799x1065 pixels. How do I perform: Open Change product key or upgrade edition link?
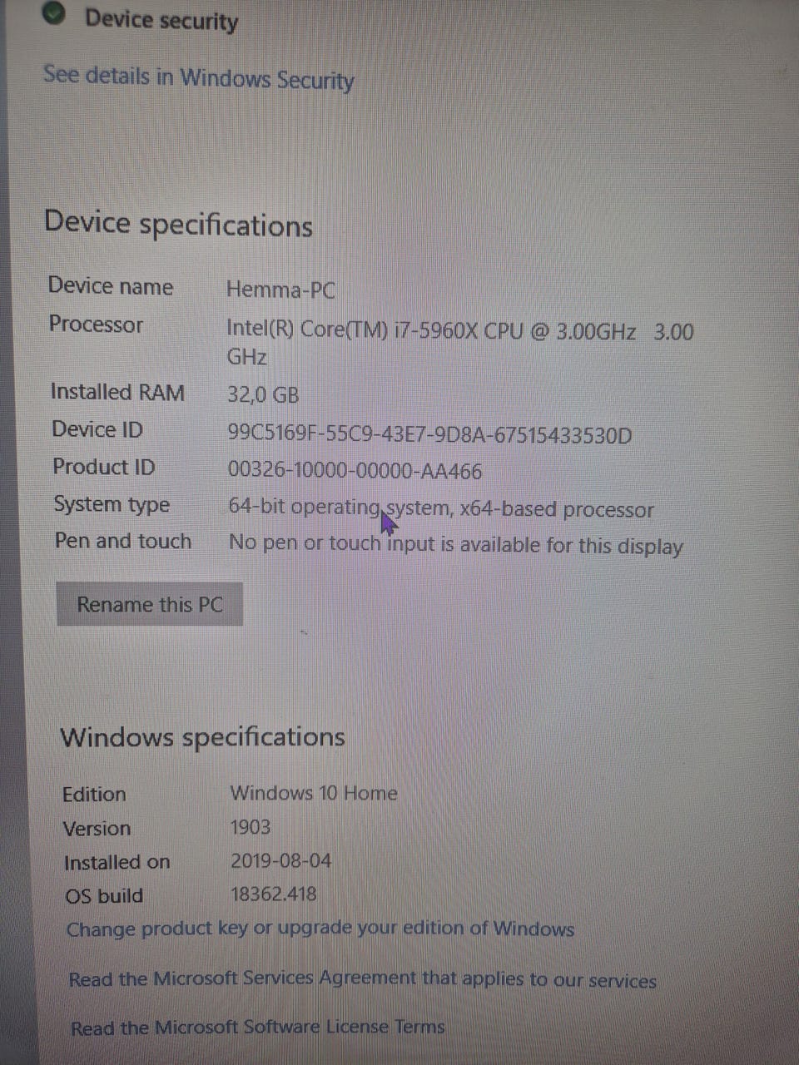(x=320, y=929)
